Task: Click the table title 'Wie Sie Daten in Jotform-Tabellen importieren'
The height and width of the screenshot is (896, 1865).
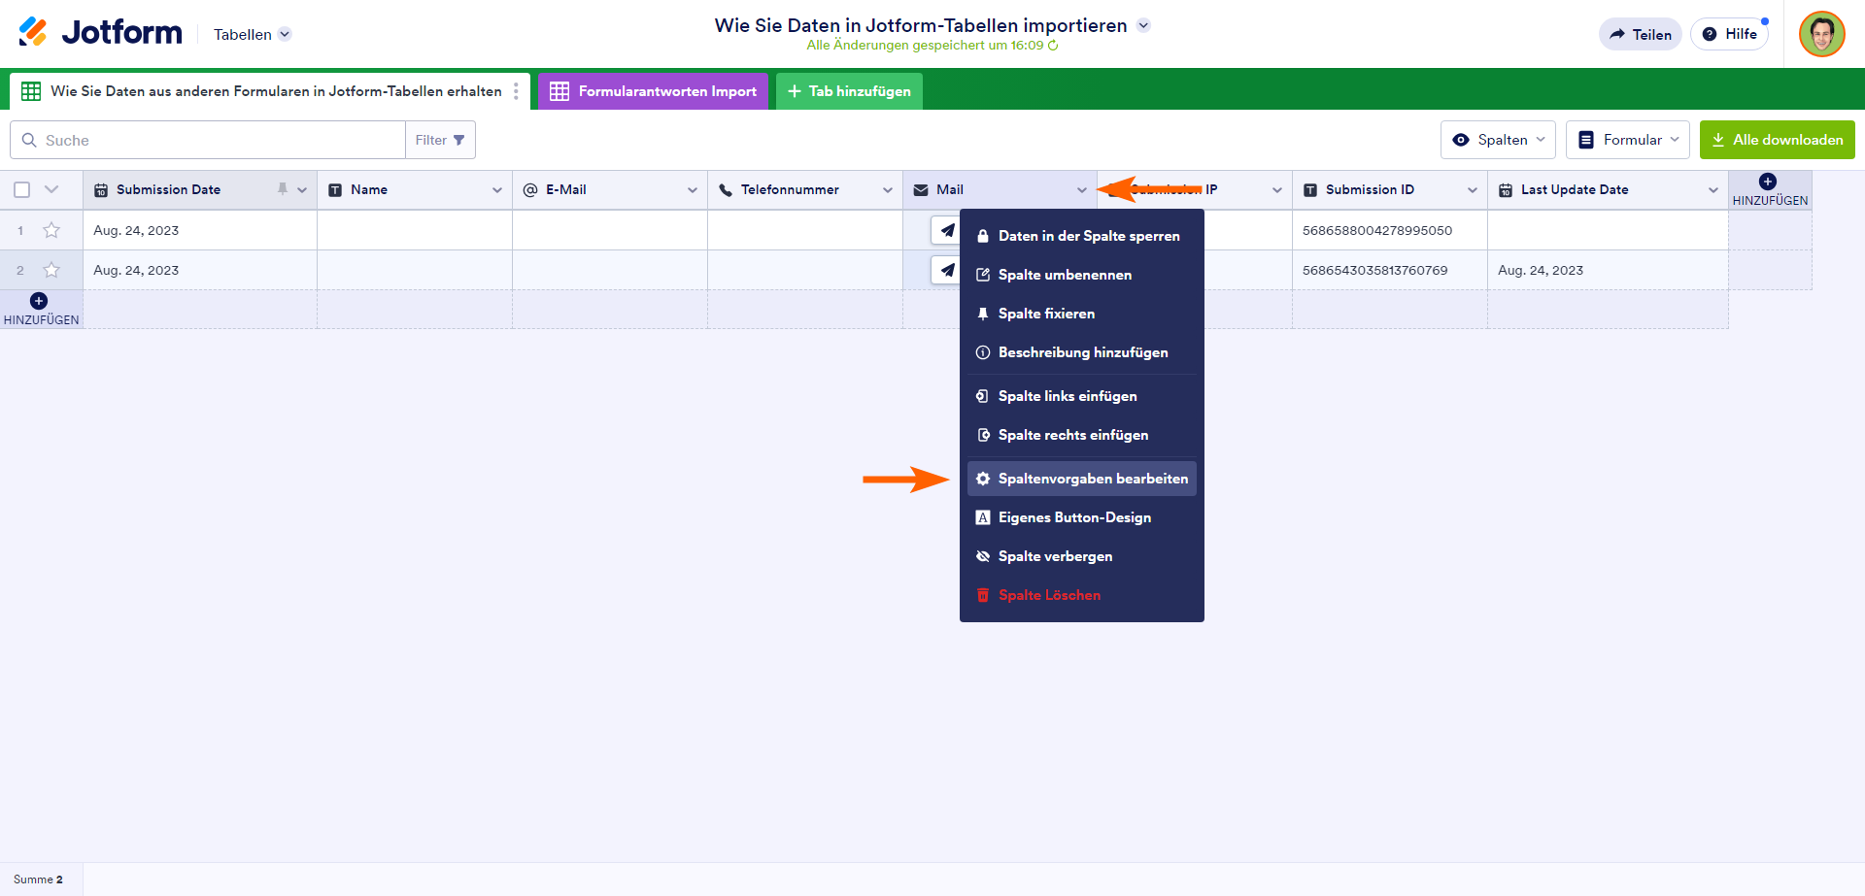Action: 921,25
